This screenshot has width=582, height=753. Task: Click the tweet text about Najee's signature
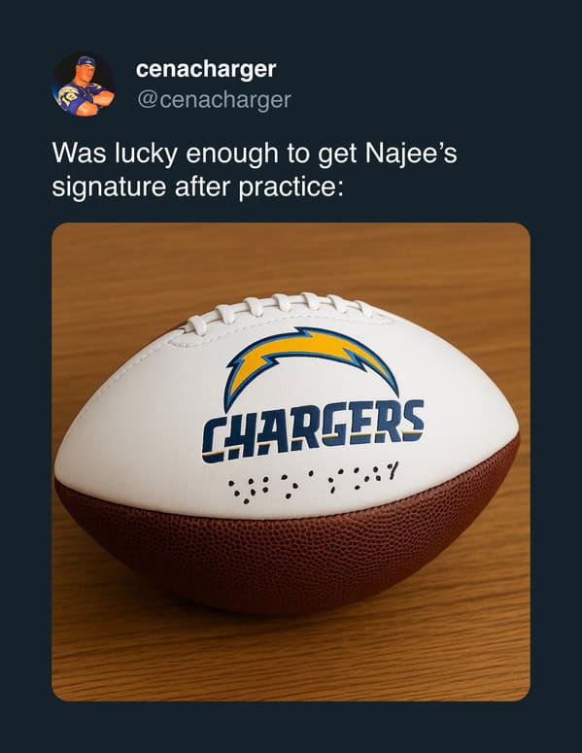pyautogui.click(x=255, y=170)
